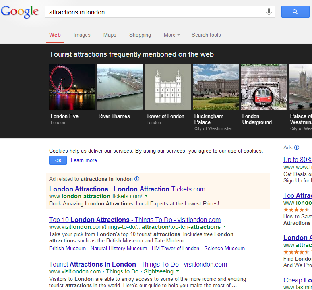Open the Buckingham Palace thumbnail
The height and width of the screenshot is (290, 312).
[216, 87]
